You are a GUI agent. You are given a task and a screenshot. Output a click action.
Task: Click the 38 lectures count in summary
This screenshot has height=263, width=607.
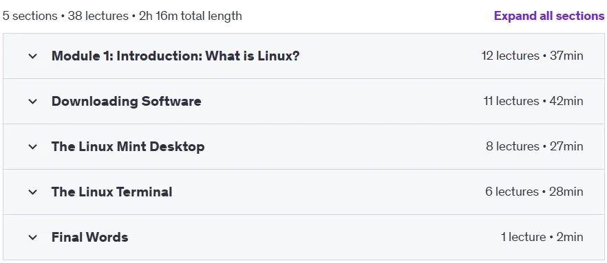[x=98, y=16]
